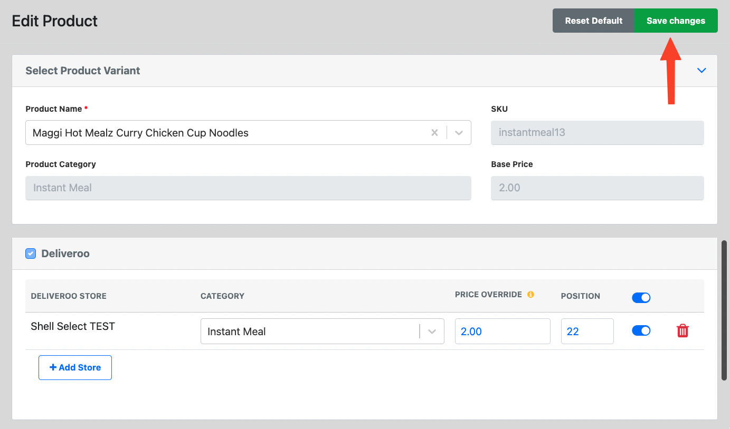
Task: Click the Save changes button
Action: click(x=676, y=21)
